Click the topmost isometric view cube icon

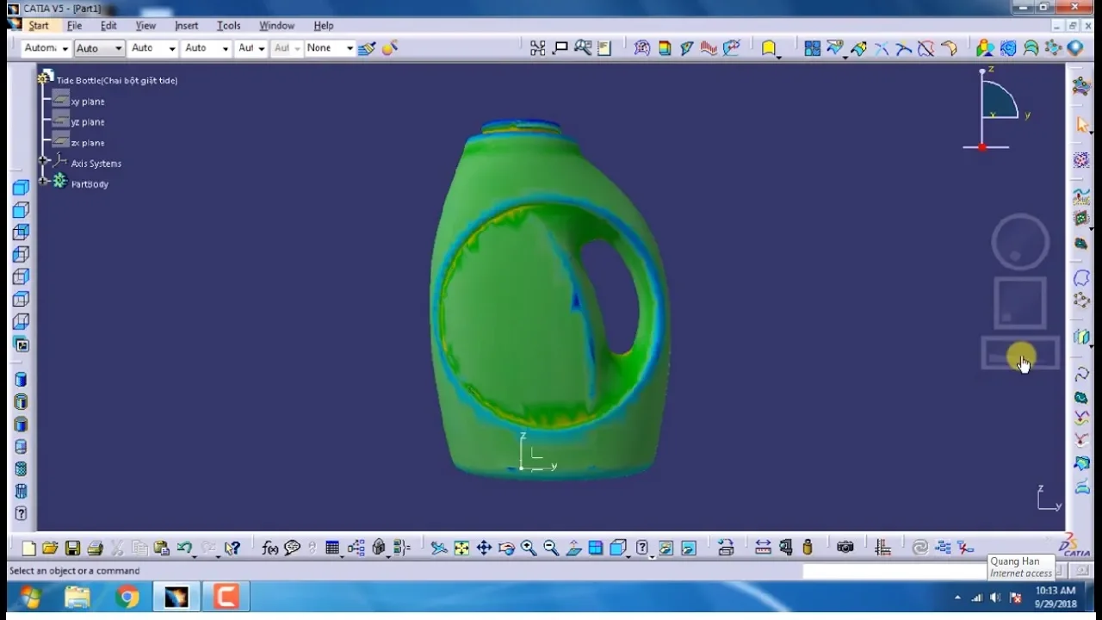point(22,188)
